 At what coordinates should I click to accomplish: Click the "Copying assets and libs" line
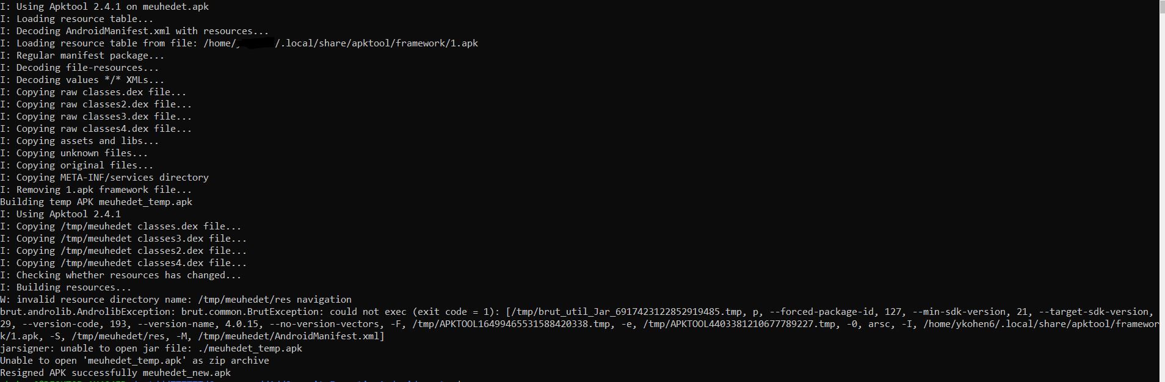pyautogui.click(x=79, y=141)
